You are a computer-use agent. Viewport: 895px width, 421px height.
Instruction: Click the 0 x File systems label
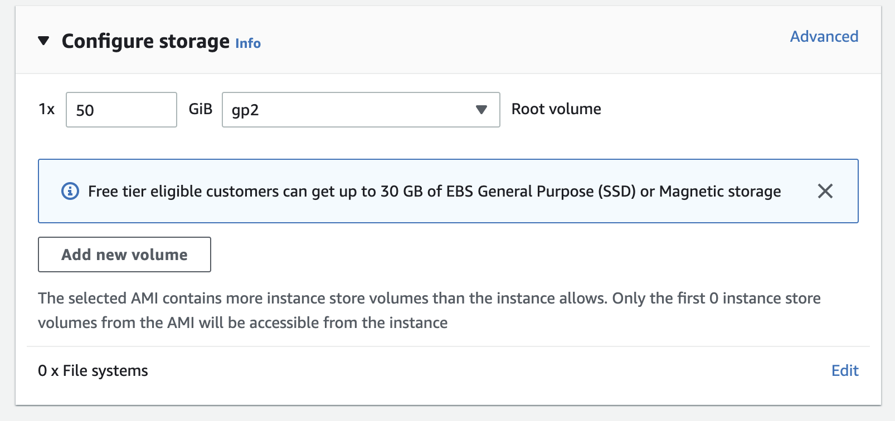[x=93, y=371]
